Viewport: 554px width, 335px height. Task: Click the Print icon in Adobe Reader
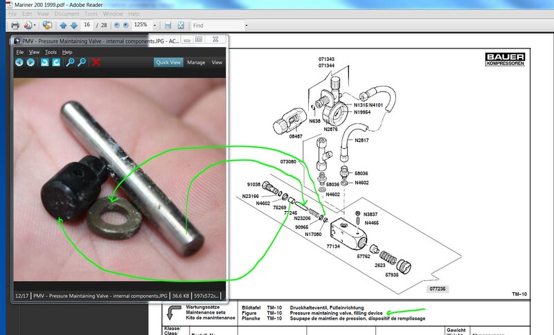(x=13, y=26)
